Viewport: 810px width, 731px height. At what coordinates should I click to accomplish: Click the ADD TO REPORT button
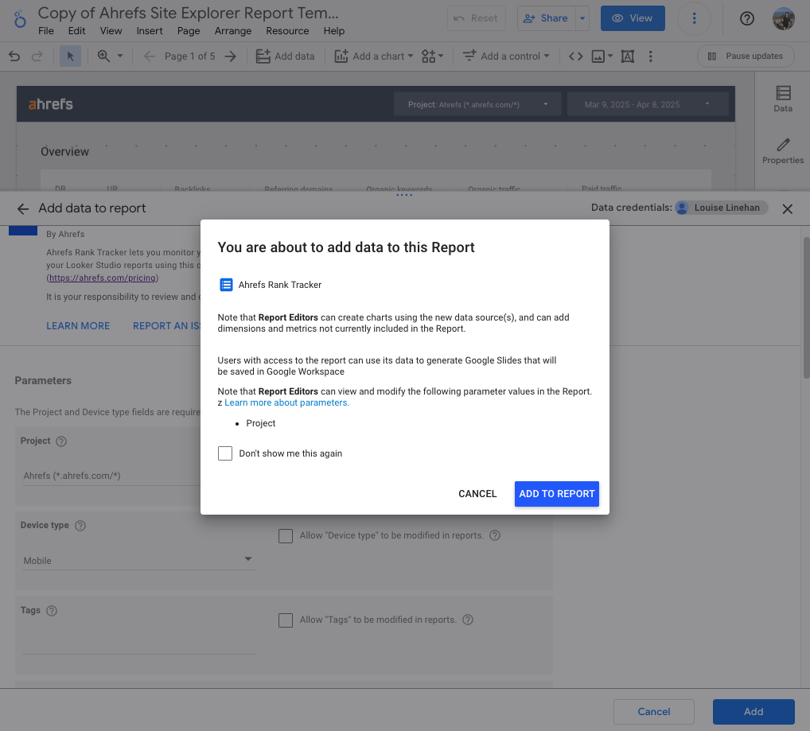tap(556, 493)
